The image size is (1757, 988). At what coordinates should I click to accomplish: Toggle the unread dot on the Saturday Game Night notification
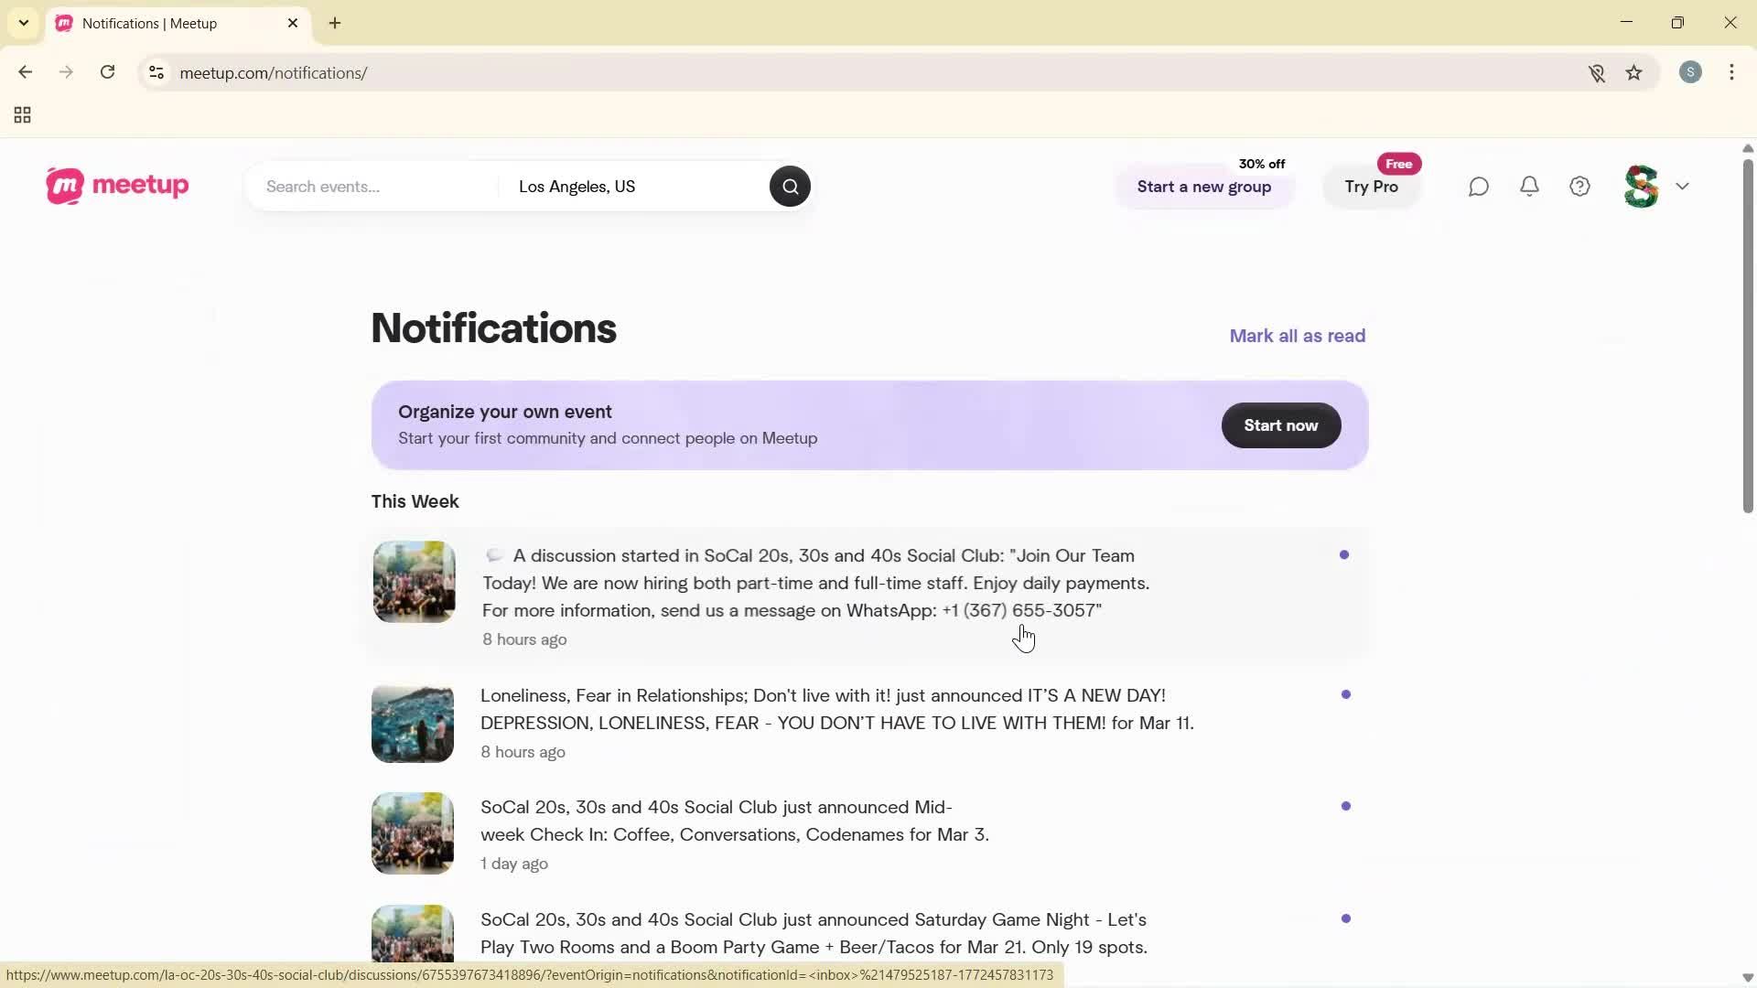(x=1346, y=918)
